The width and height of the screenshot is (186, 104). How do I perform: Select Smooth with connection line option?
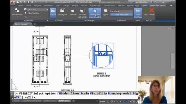pyautogui.click(x=95, y=13)
